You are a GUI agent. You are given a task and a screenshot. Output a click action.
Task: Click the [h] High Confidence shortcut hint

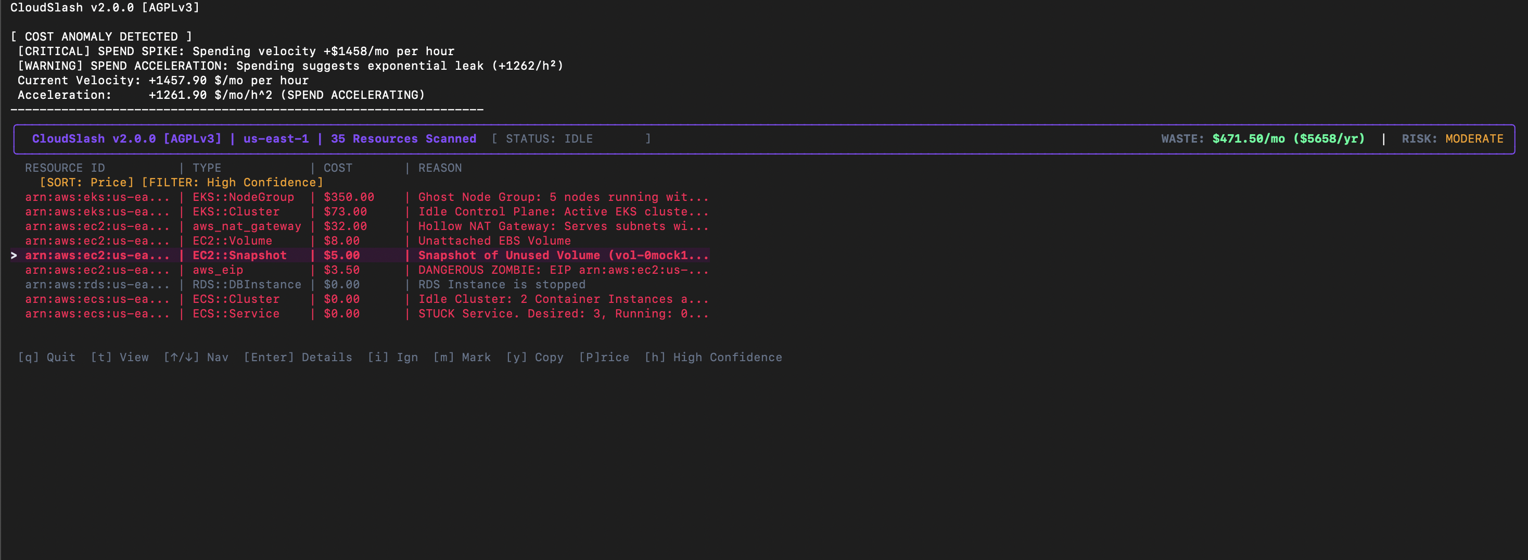click(x=713, y=357)
